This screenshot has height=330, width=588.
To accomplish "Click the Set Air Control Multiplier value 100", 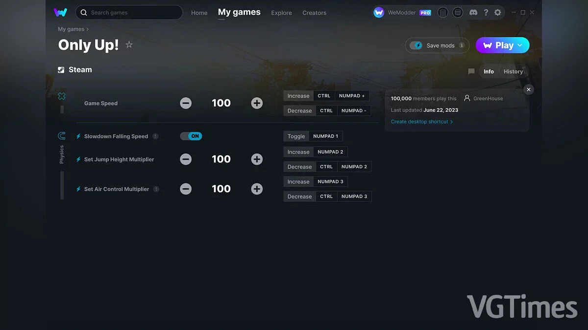I will coord(221,189).
